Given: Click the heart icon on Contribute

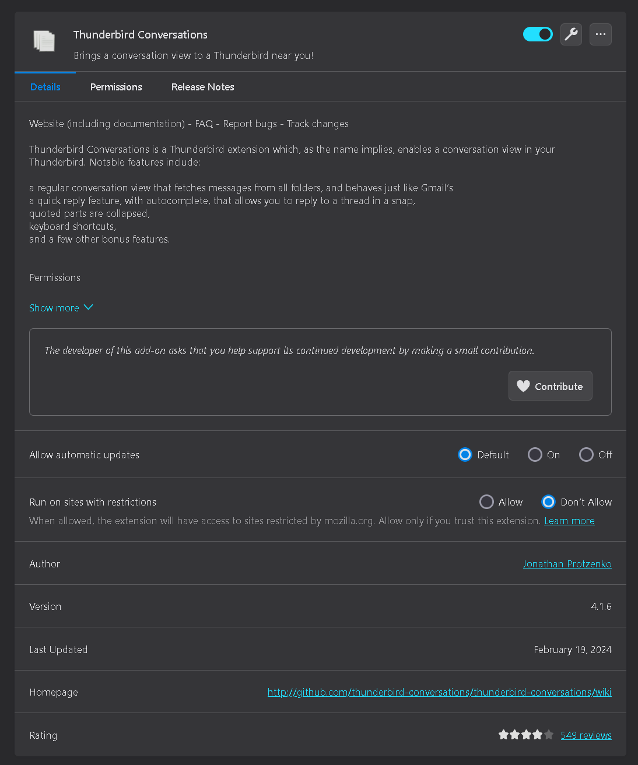Looking at the screenshot, I should pyautogui.click(x=523, y=386).
